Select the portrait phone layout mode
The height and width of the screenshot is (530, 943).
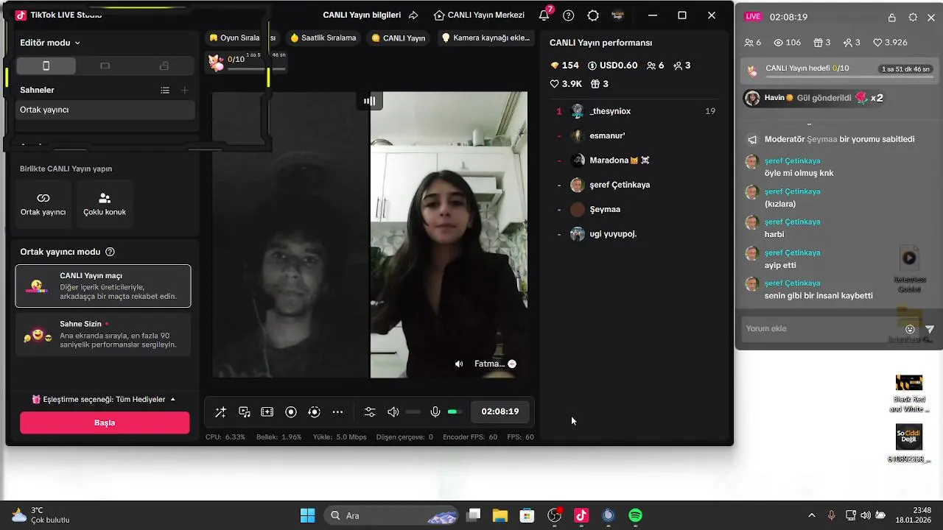(46, 66)
